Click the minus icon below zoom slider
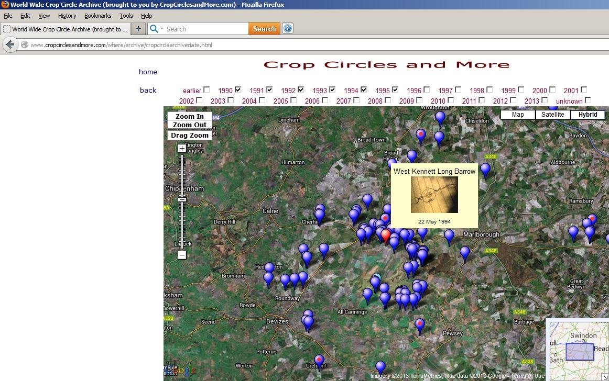Image resolution: width=609 pixels, height=381 pixels. (x=182, y=255)
